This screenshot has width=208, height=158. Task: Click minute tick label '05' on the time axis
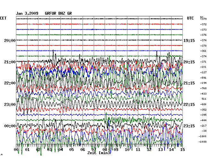pos(71,150)
